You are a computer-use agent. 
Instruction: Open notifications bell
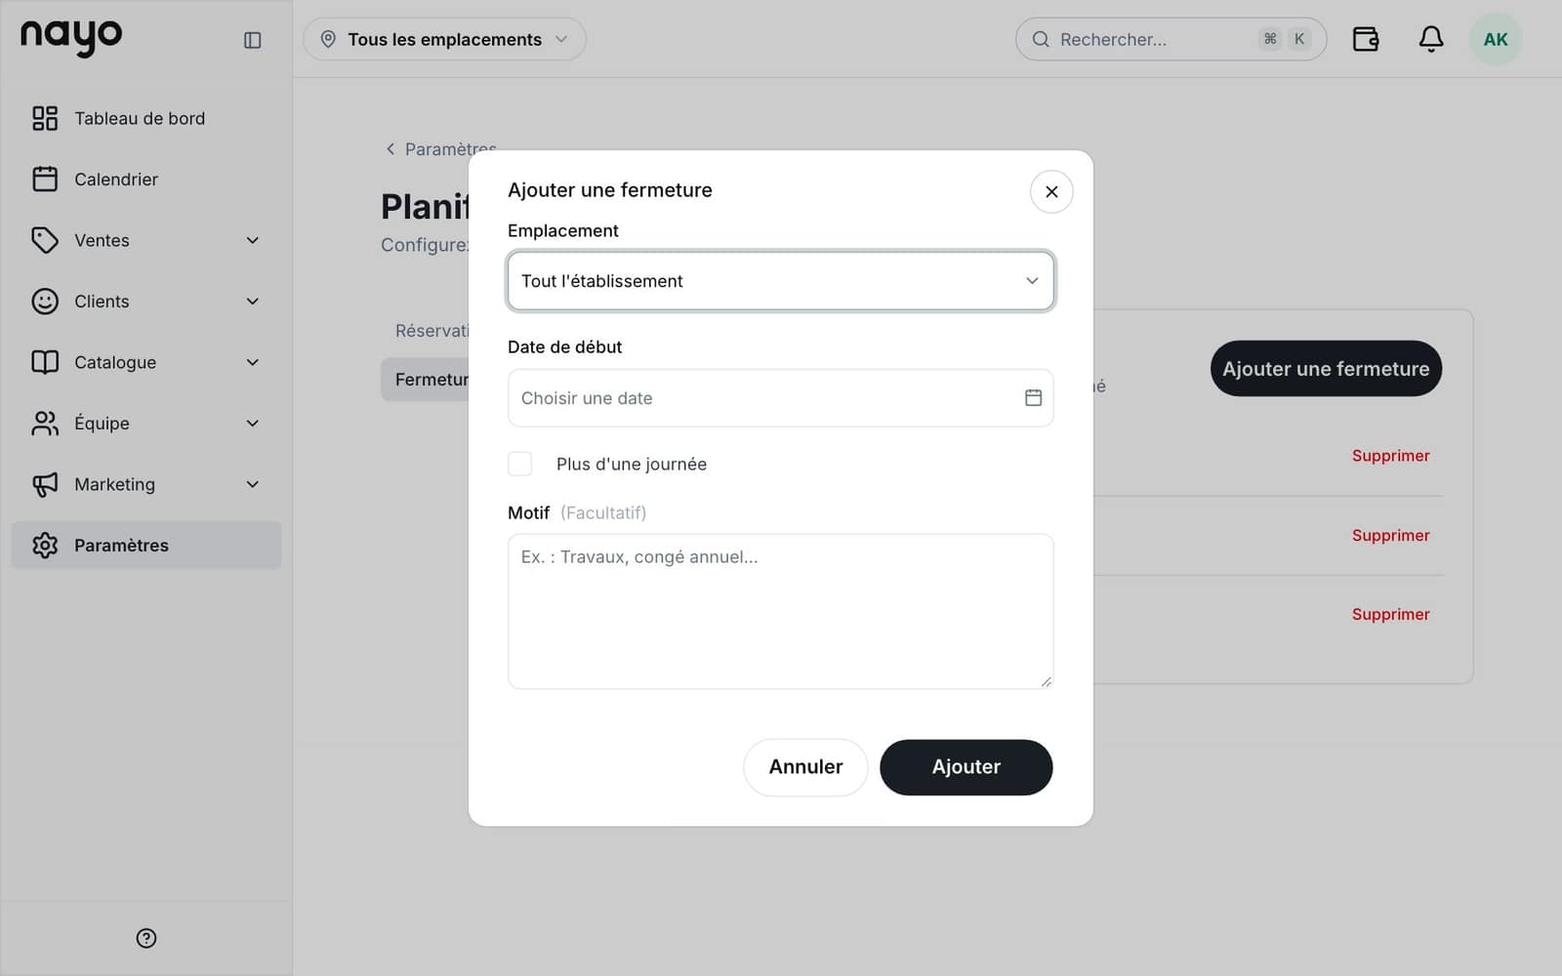[1431, 39]
